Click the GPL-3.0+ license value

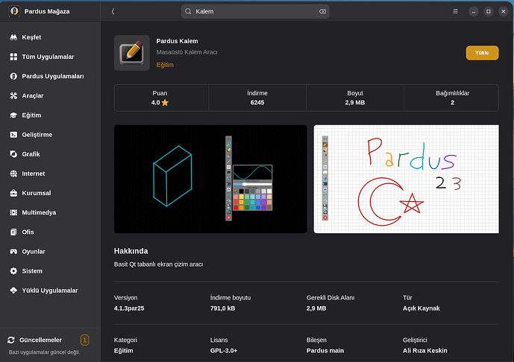pyautogui.click(x=224, y=351)
